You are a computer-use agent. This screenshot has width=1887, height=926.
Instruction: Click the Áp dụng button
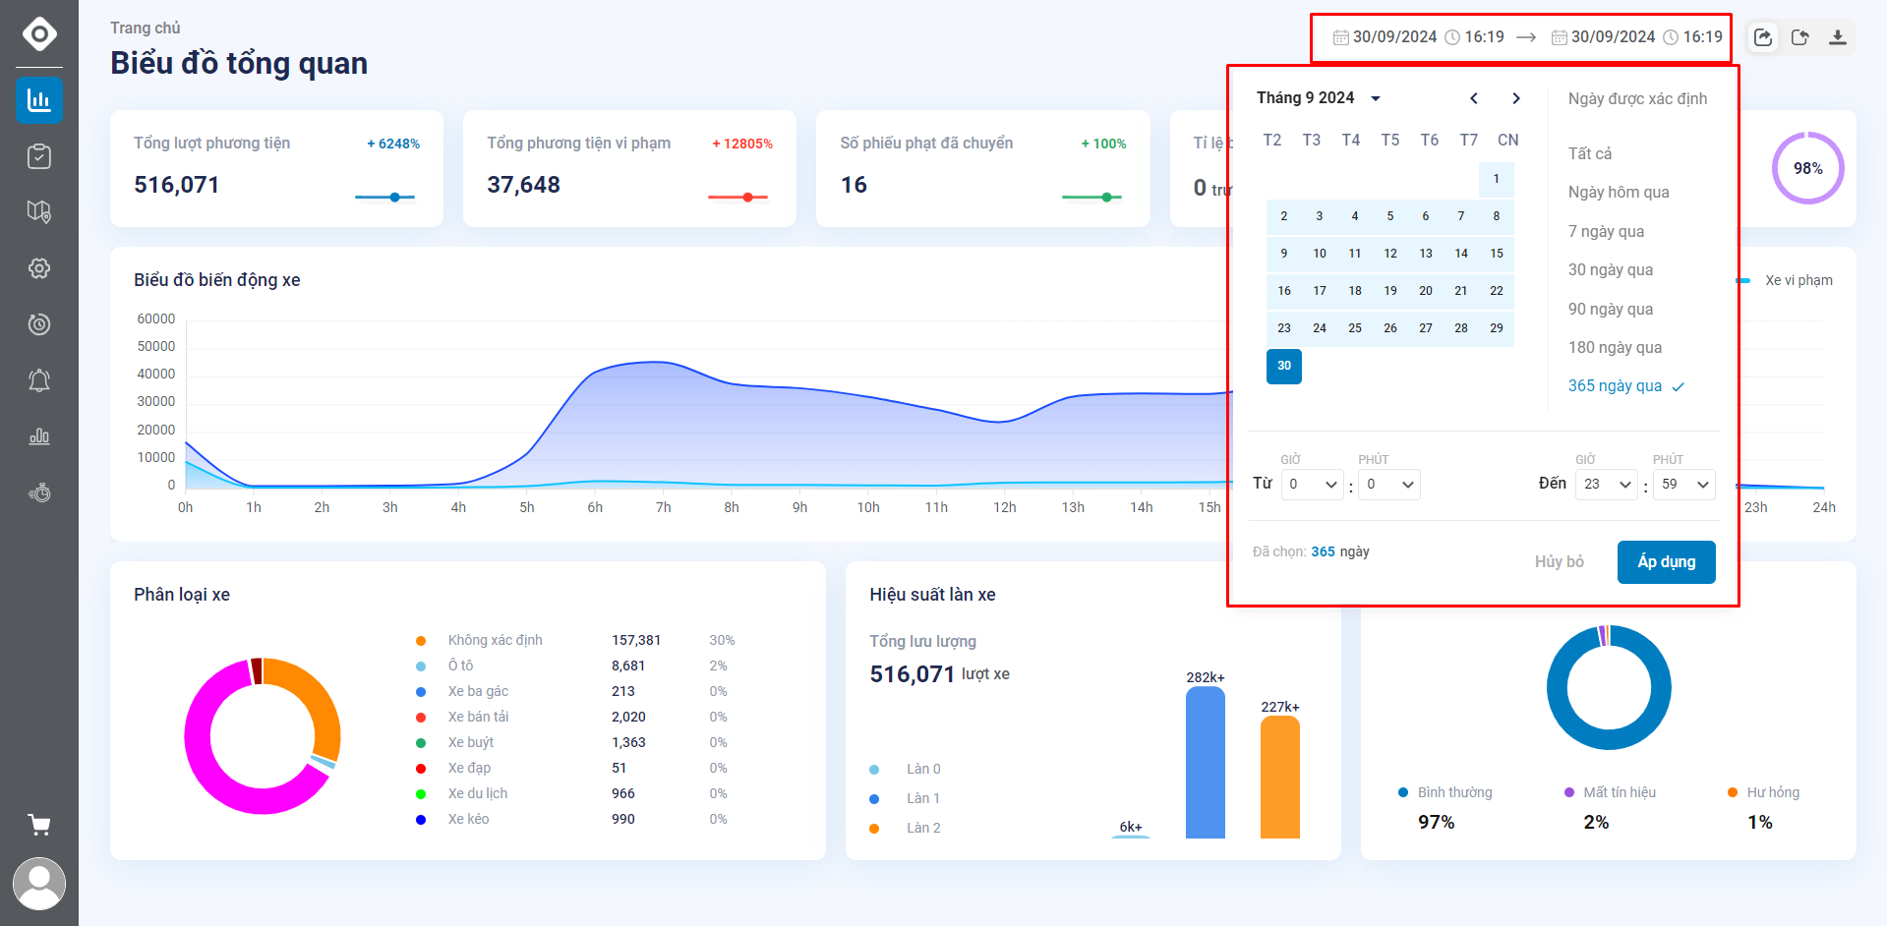pyautogui.click(x=1667, y=562)
